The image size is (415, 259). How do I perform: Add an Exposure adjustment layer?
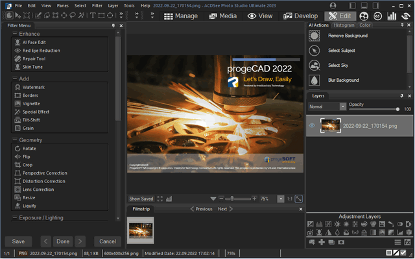[x=311, y=224]
